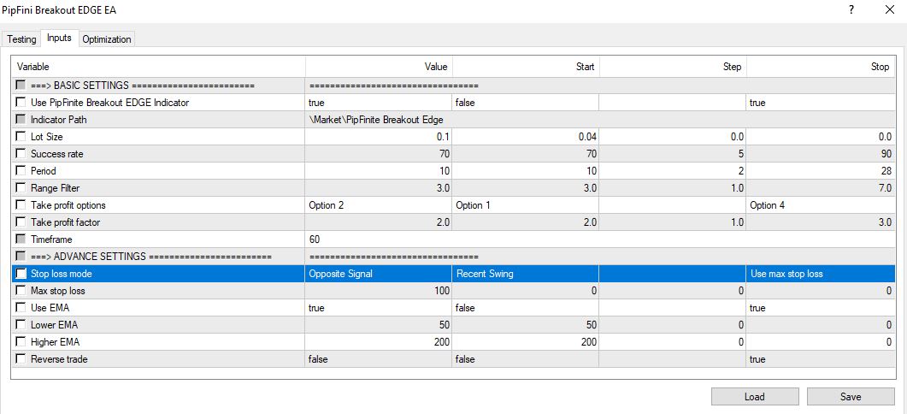The height and width of the screenshot is (414, 907).
Task: Select the ADVANCE SETTINGS header row
Action: (x=453, y=257)
